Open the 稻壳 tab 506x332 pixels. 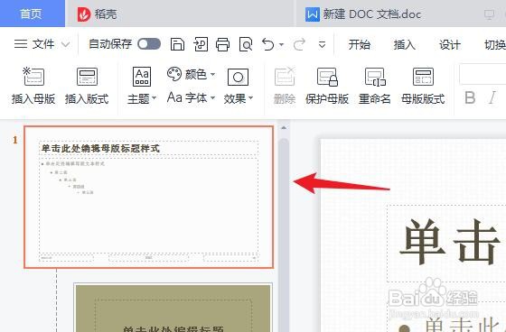(97, 14)
